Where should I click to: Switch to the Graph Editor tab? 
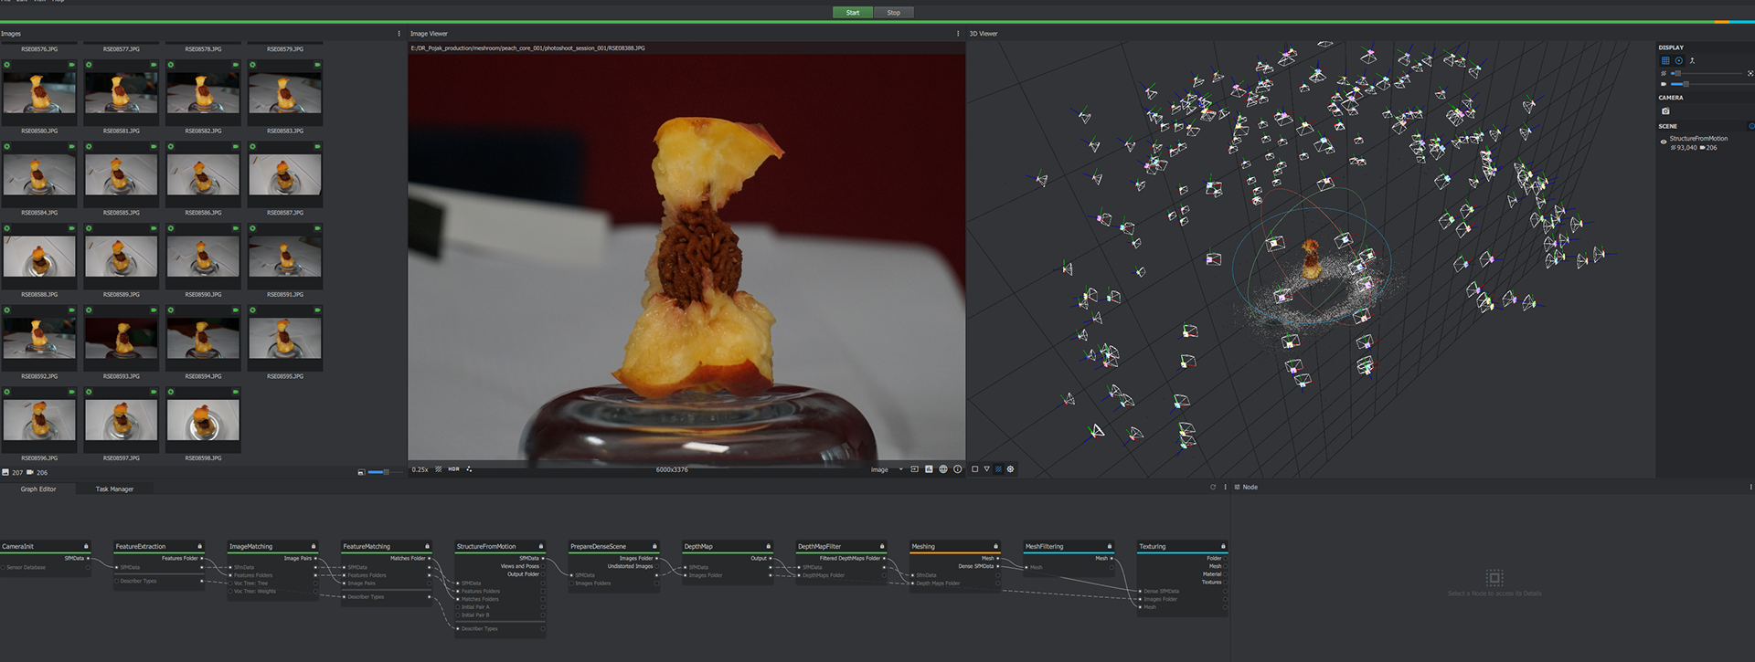[38, 489]
